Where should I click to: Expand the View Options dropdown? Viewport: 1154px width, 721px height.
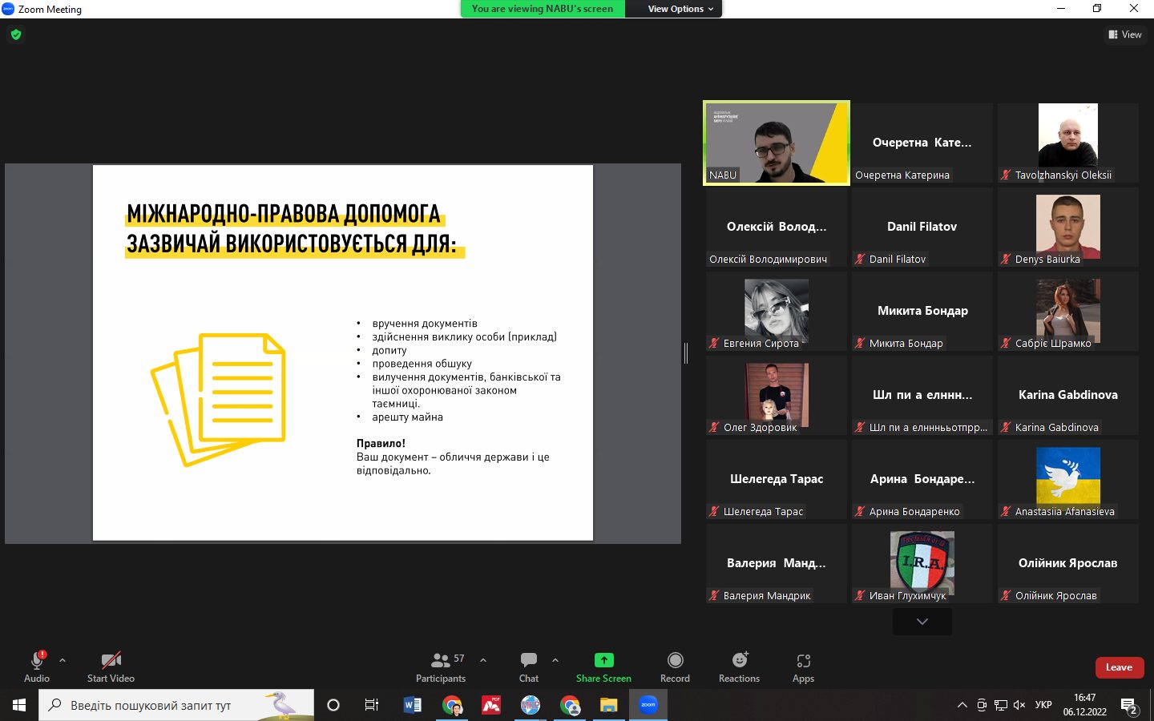coord(680,9)
